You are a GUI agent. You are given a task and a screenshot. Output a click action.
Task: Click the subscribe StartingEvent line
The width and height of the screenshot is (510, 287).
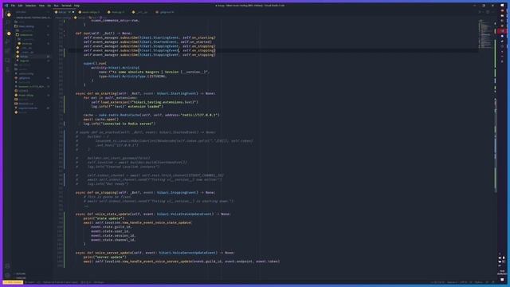click(x=149, y=37)
